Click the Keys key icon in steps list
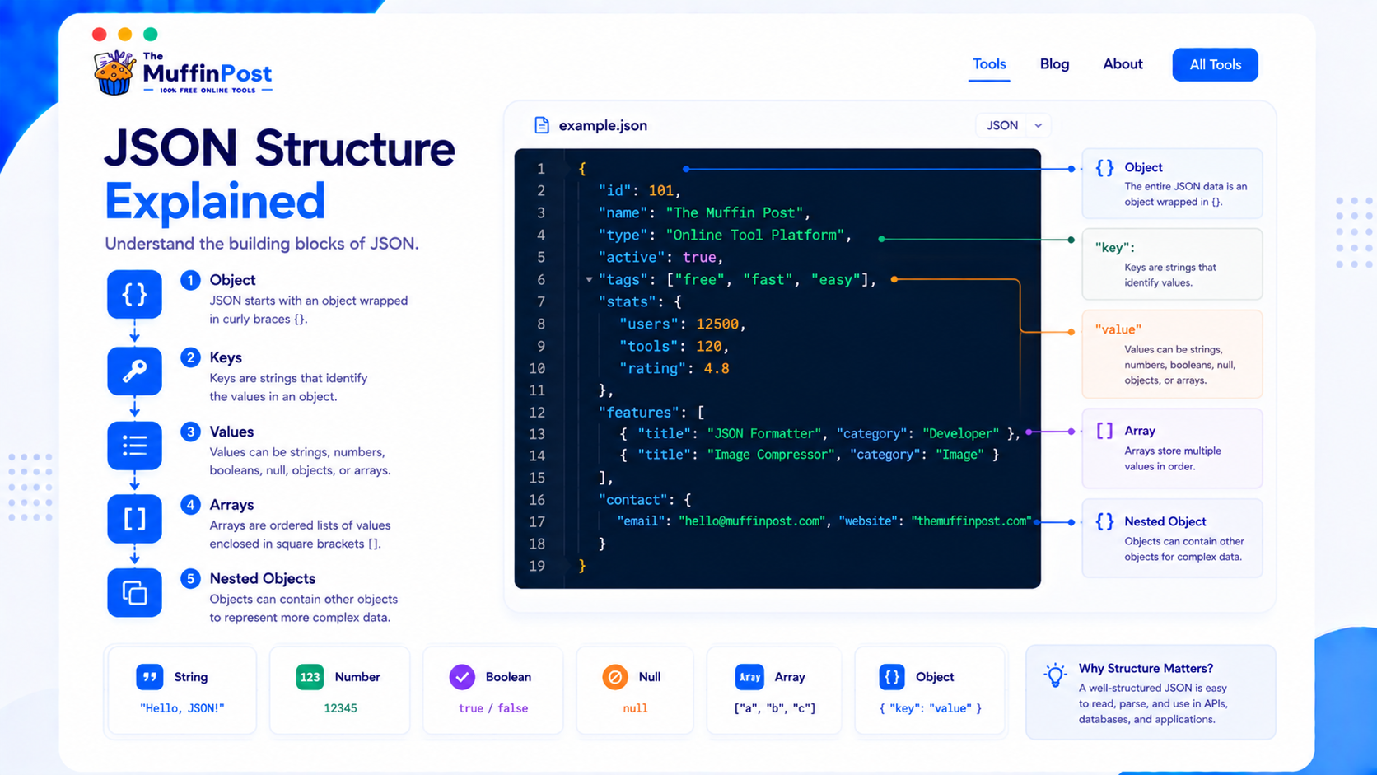 click(x=134, y=371)
